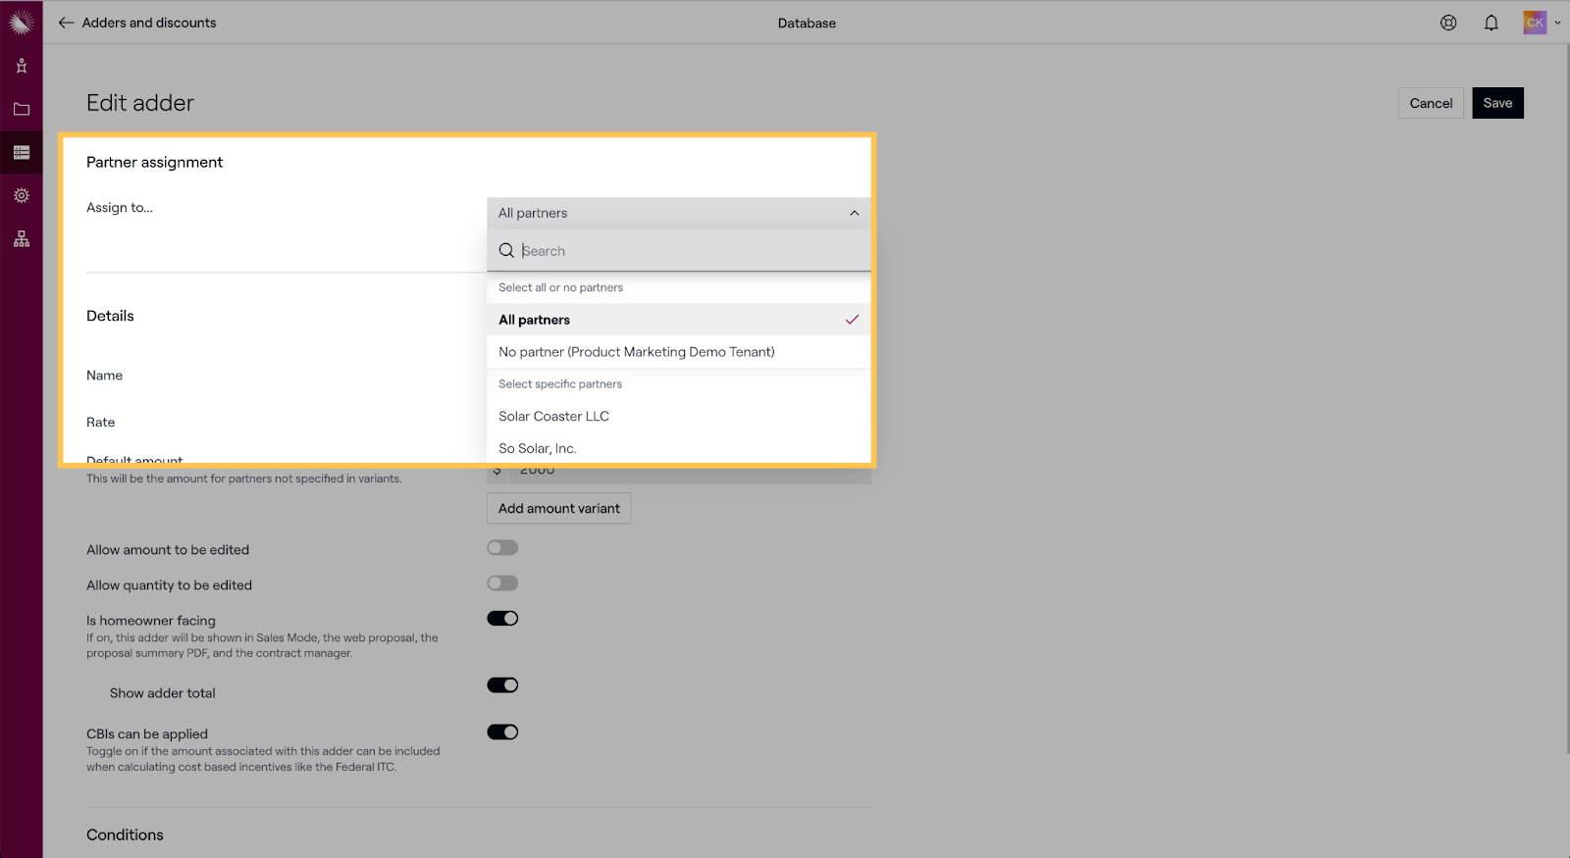The height and width of the screenshot is (858, 1570).
Task: Open the folder icon in left sidebar
Action: [x=22, y=109]
